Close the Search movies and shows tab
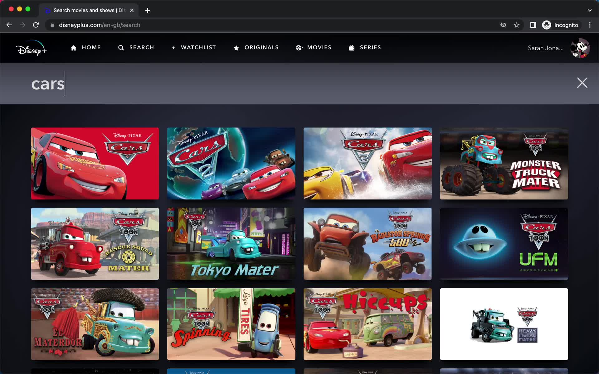The width and height of the screenshot is (599, 374). [x=132, y=10]
